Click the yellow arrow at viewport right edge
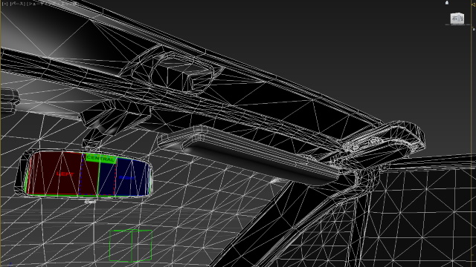 474,4
